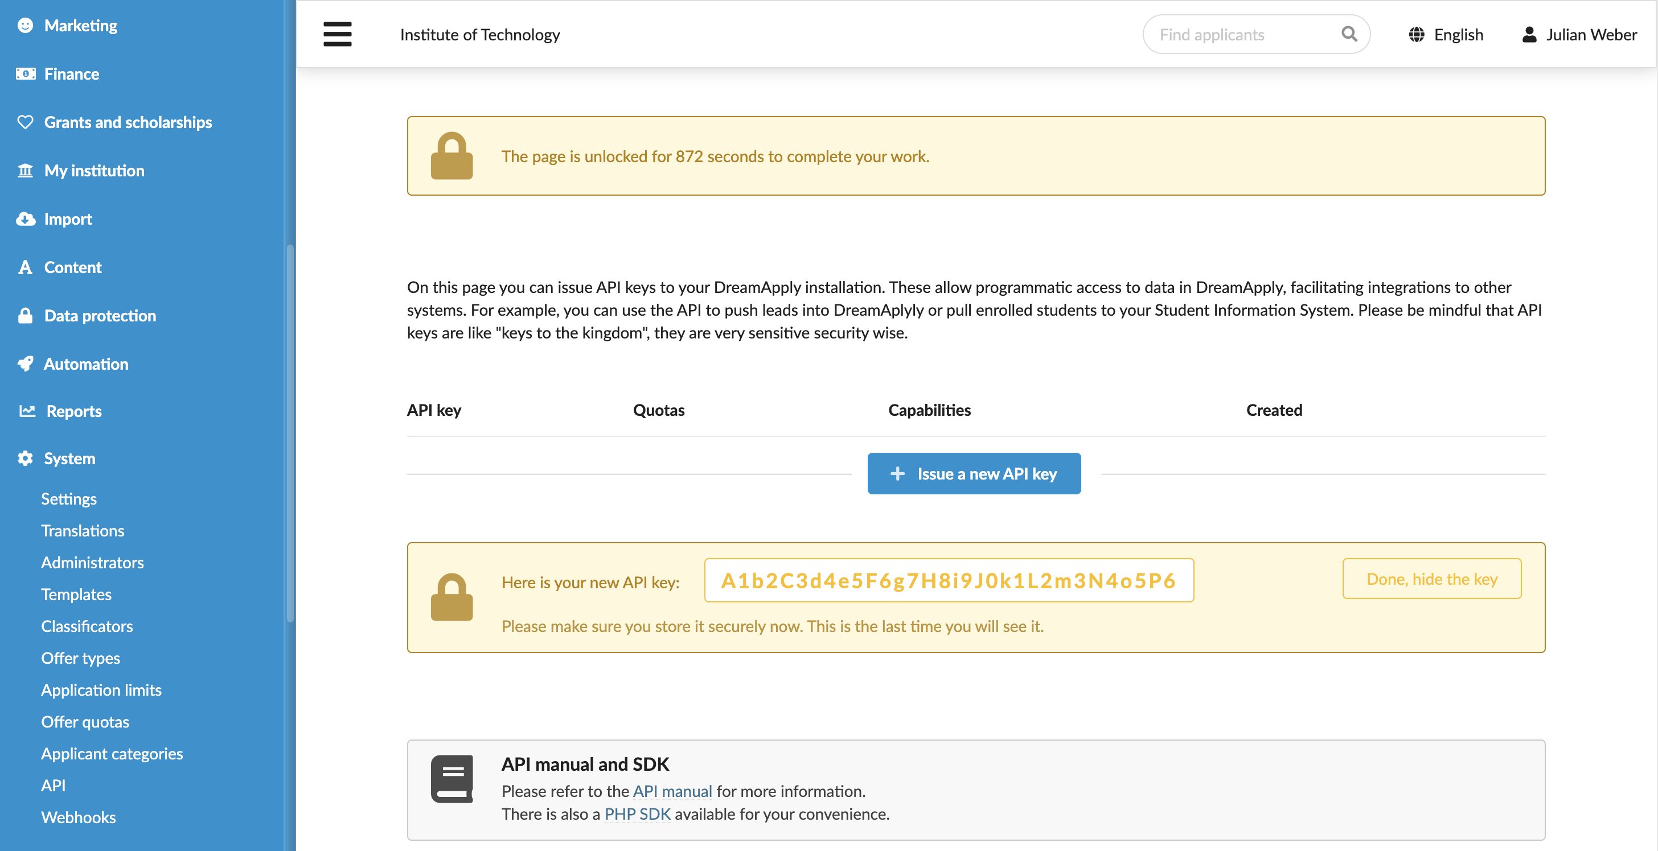Click the API manual book icon
Image resolution: width=1658 pixels, height=851 pixels.
[x=452, y=778]
